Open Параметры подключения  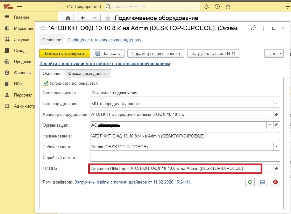pyautogui.click(x=156, y=53)
